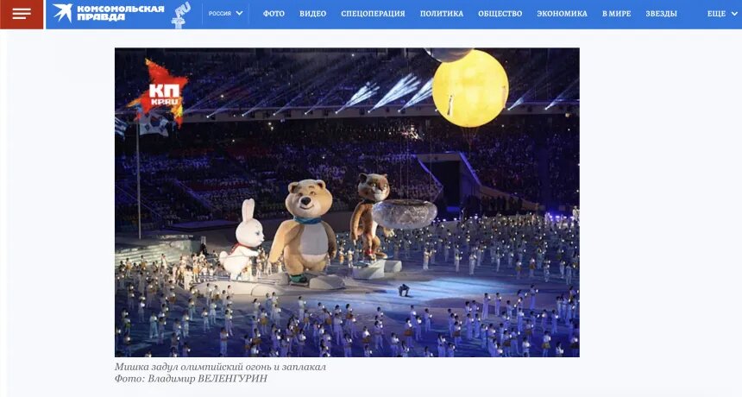Navigate to the ОБЩЕСТВО section

(x=500, y=14)
